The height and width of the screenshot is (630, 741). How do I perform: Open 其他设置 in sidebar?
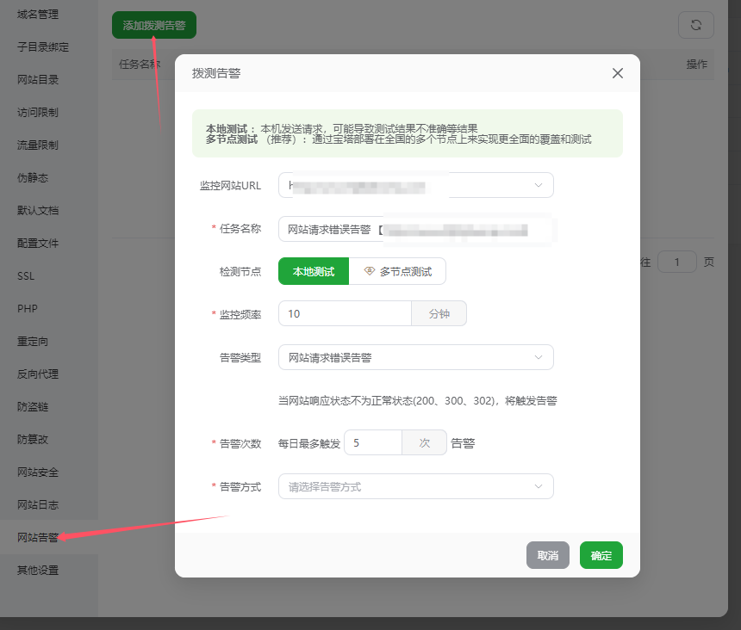[x=38, y=570]
